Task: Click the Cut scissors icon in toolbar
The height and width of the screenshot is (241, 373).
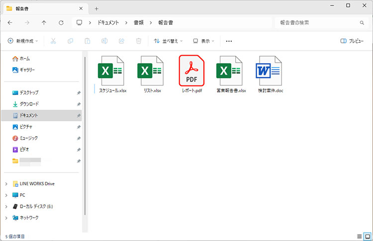Action: 53,41
